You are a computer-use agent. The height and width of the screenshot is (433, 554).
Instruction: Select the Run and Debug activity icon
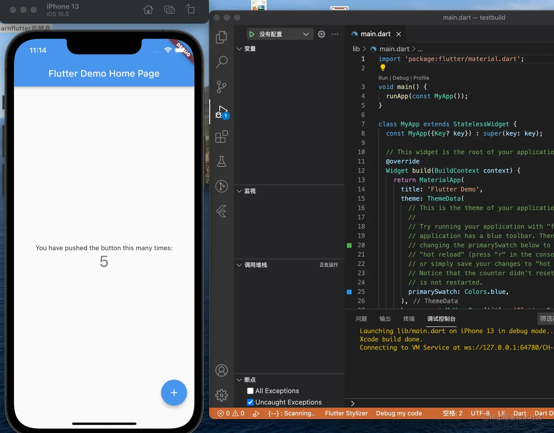tap(222, 112)
